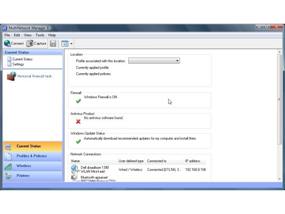This screenshot has width=285, height=214.
Task: Select the Bluetooth-apparaat connection row
Action: click(138, 178)
